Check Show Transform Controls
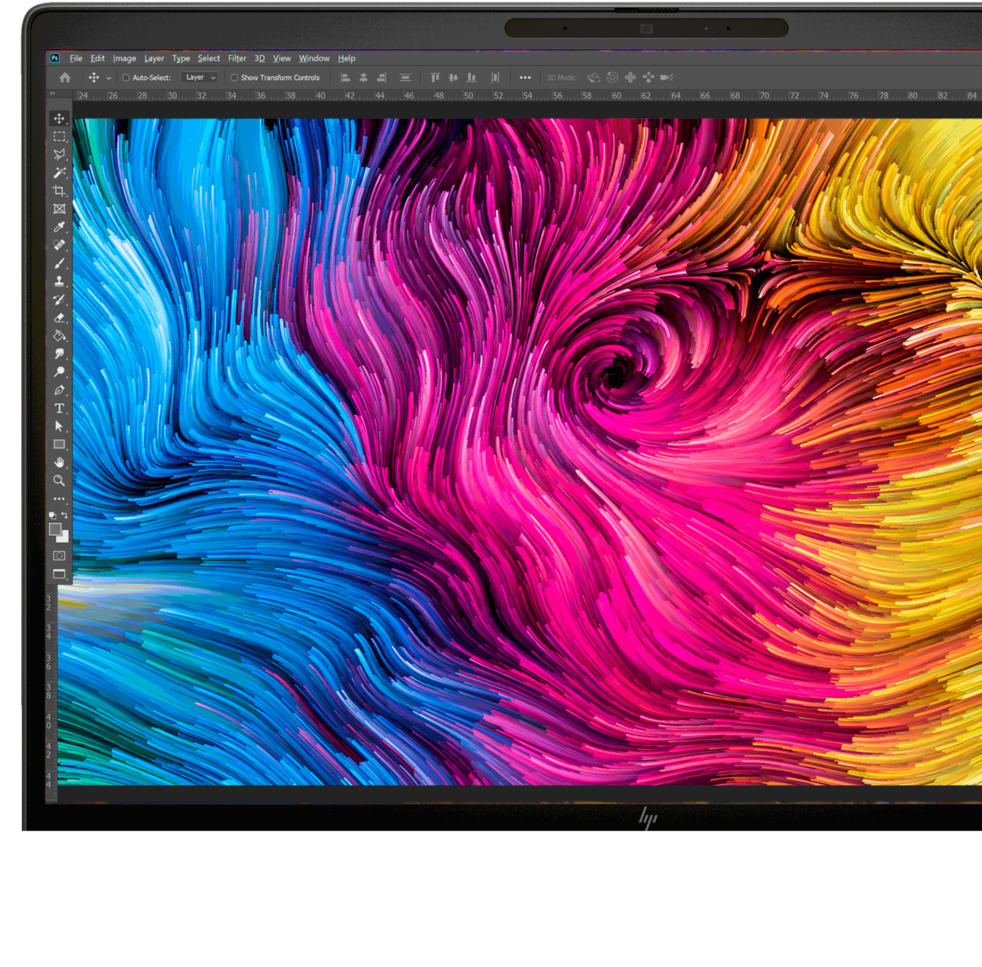The image size is (982, 967). pyautogui.click(x=235, y=77)
